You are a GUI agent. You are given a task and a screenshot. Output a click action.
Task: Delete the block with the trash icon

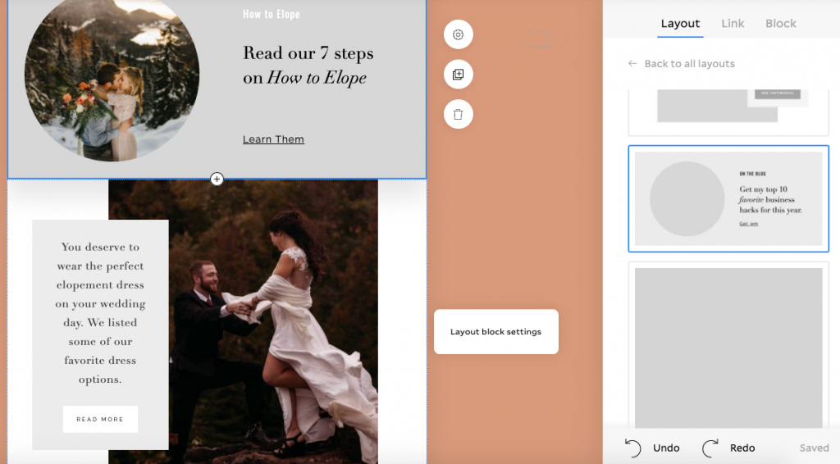click(x=458, y=114)
